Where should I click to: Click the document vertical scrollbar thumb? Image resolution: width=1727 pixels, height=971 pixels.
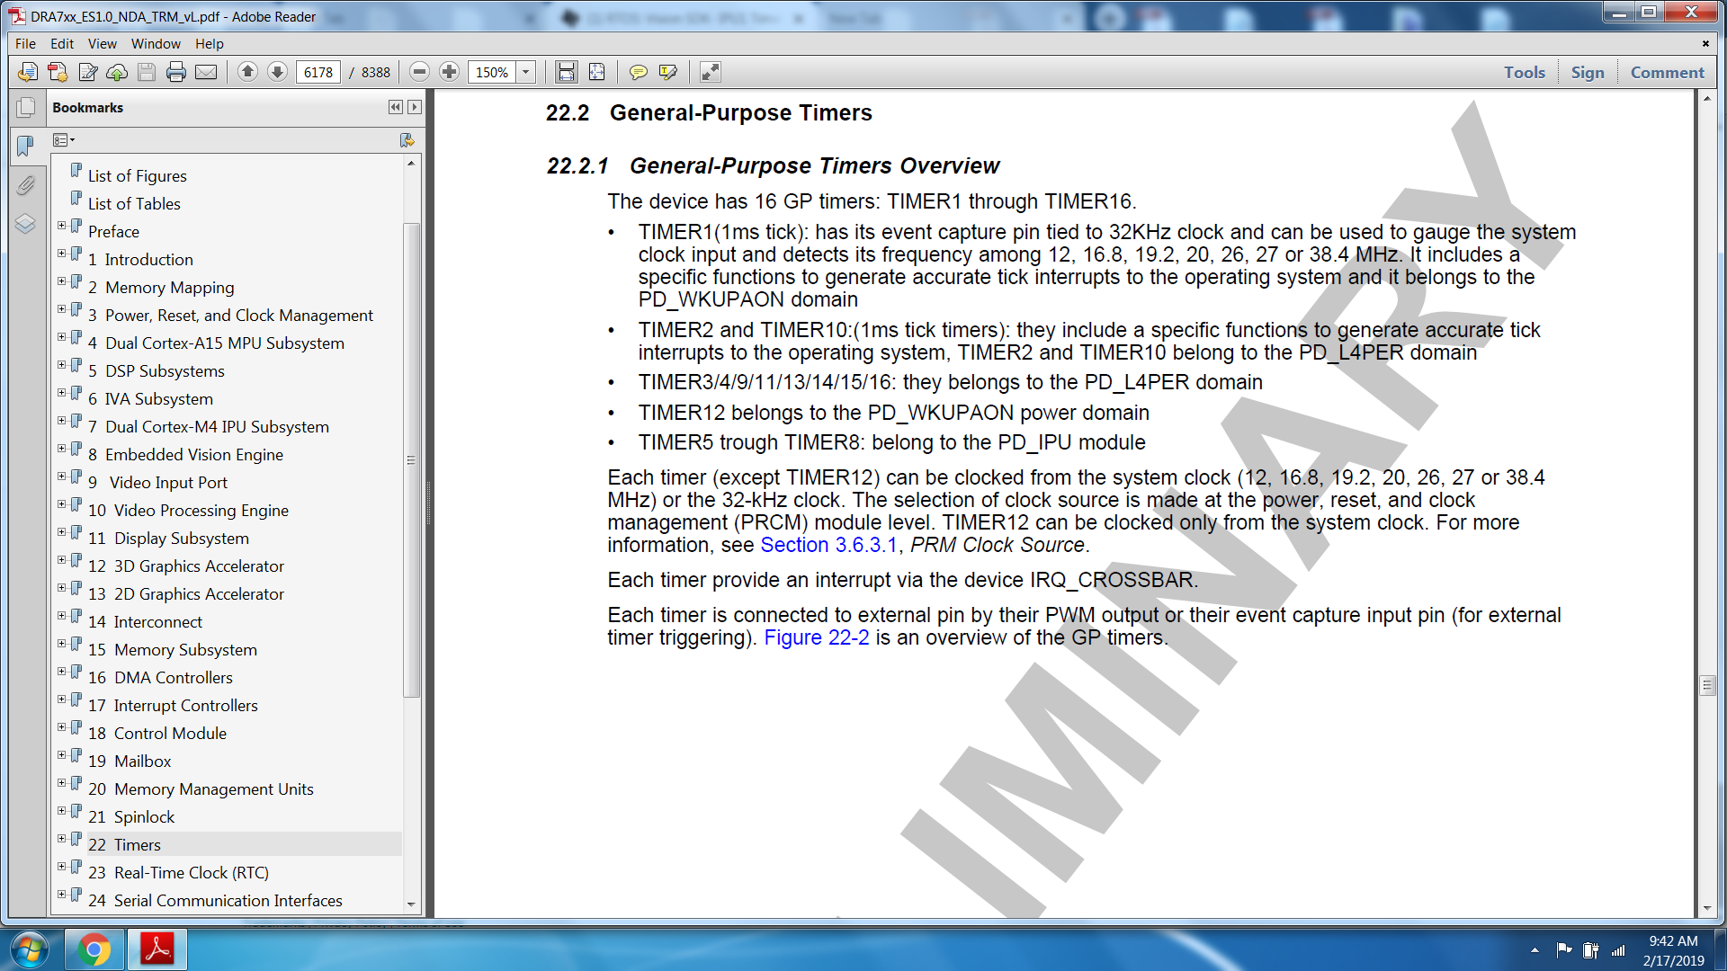pyautogui.click(x=1707, y=685)
